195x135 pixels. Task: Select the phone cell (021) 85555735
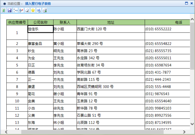(167, 51)
